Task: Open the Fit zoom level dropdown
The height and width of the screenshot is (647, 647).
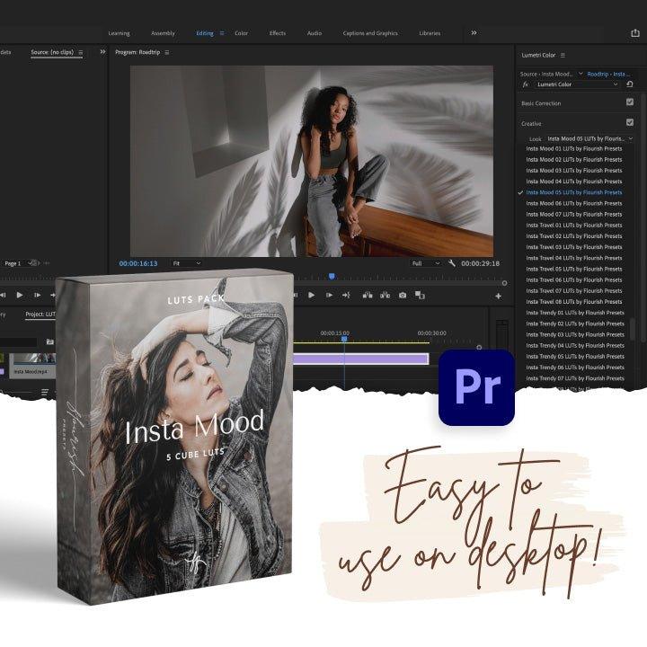Action: tap(186, 263)
